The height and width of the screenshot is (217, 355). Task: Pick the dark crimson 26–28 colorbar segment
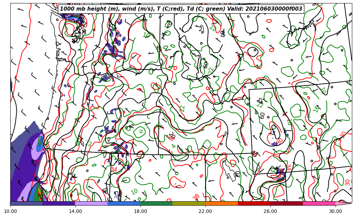[x=287, y=203]
